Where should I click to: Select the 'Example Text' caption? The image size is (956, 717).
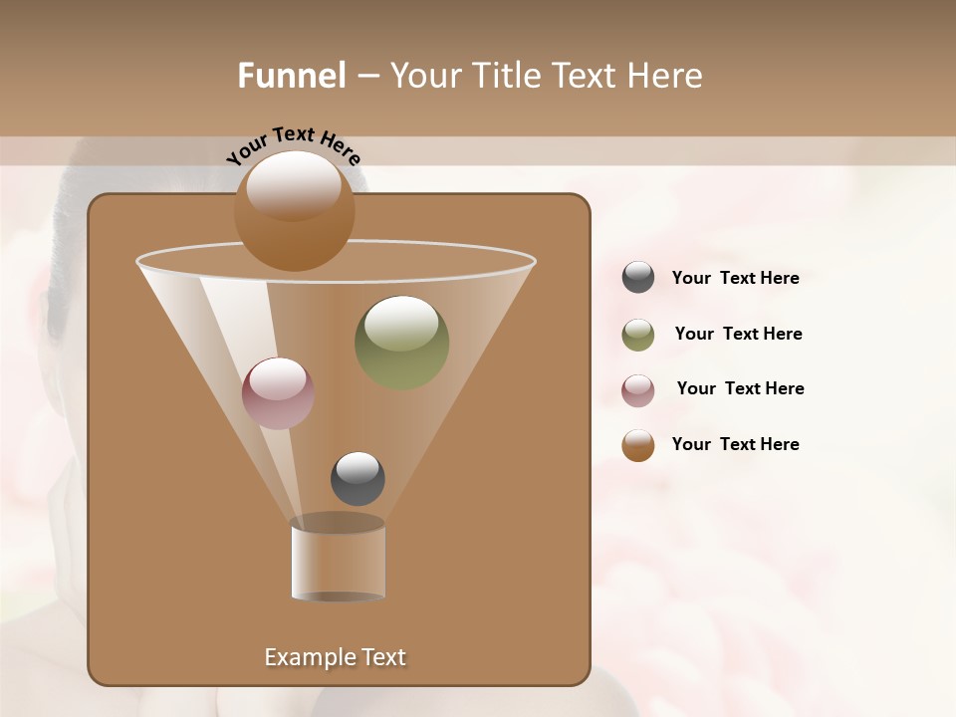(x=336, y=656)
